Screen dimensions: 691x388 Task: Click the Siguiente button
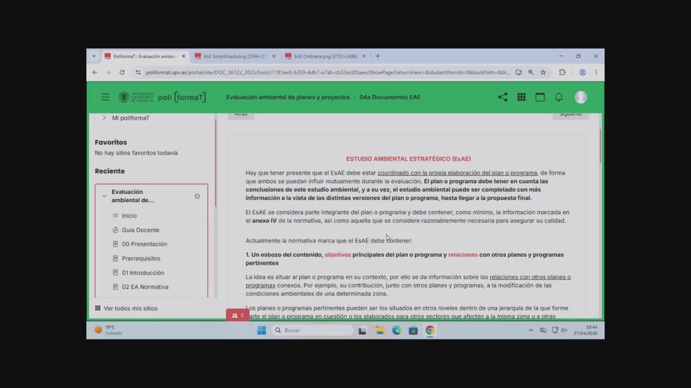(x=570, y=114)
